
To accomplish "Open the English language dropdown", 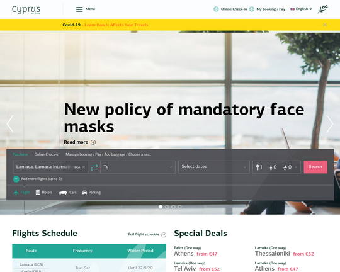I will pyautogui.click(x=301, y=9).
